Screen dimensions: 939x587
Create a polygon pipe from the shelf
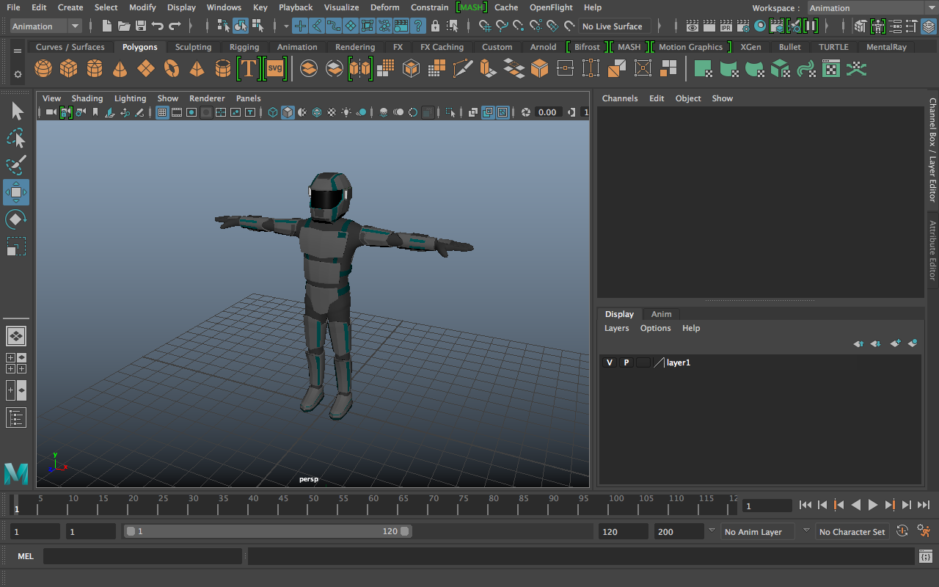click(x=223, y=69)
